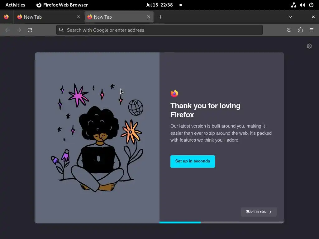Switch to the first New Tab

49,17
